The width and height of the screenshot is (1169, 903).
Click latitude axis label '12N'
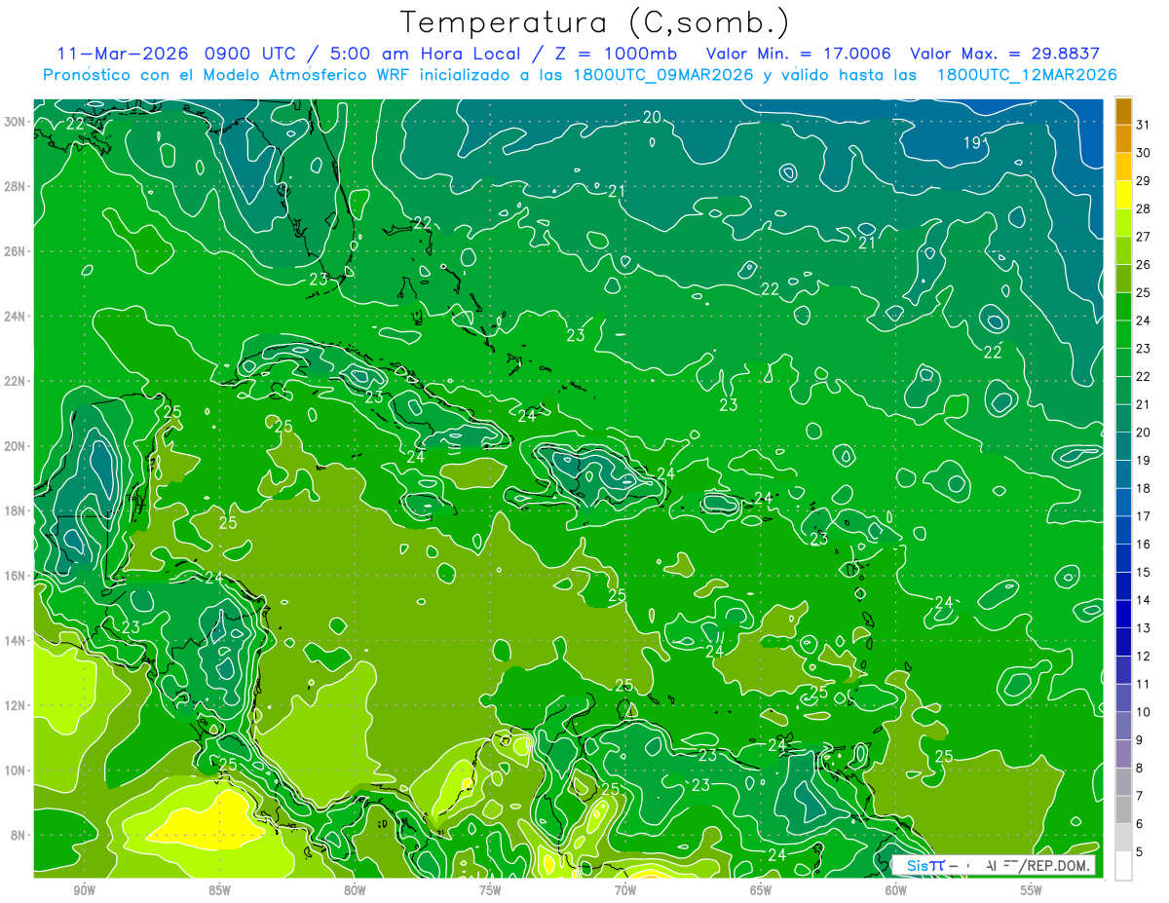[16, 705]
